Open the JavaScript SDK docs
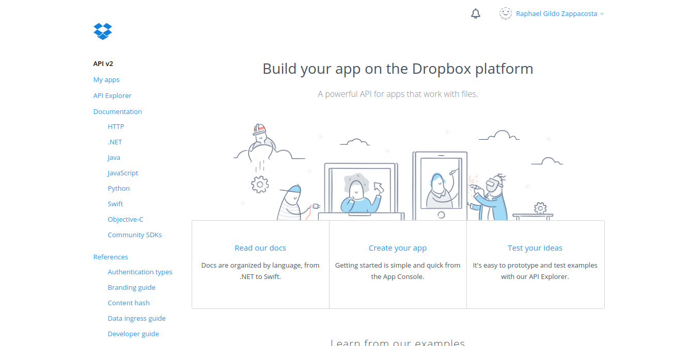 point(123,173)
